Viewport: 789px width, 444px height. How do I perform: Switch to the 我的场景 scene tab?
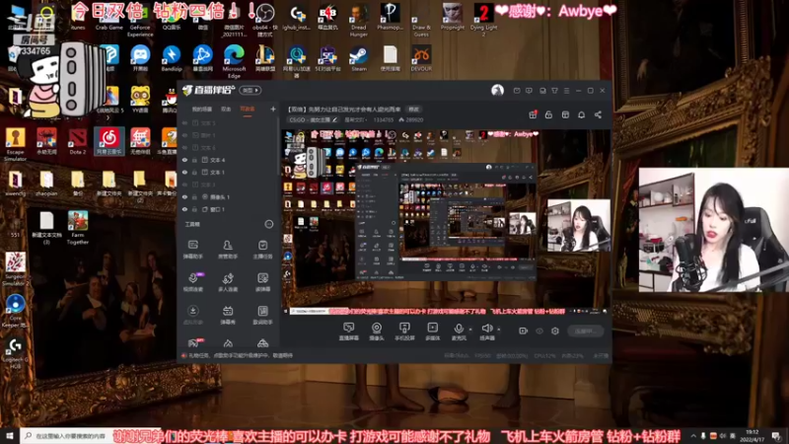click(202, 109)
